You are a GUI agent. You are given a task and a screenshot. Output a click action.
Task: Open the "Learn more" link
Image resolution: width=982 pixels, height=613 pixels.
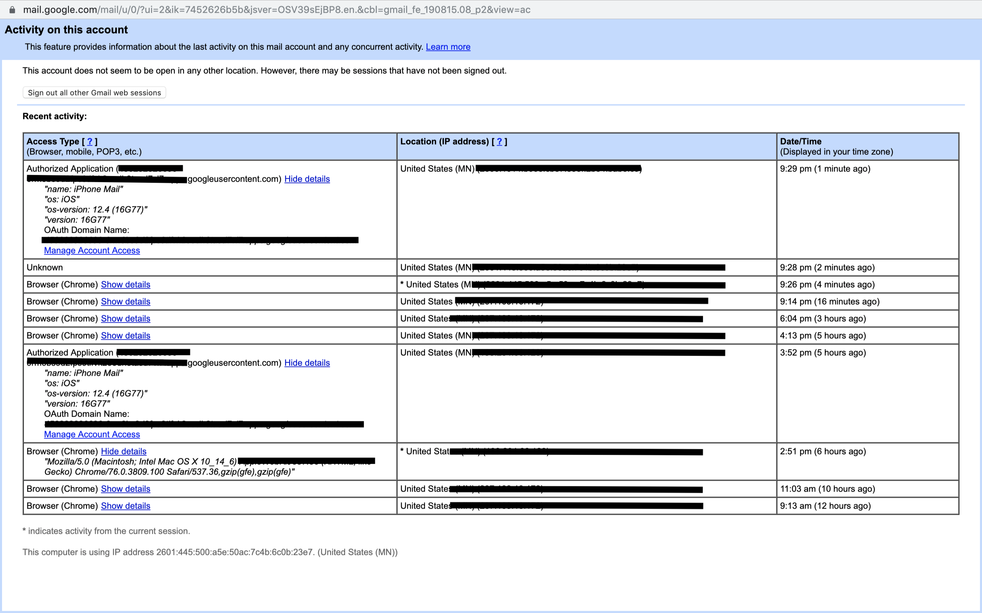pyautogui.click(x=448, y=47)
